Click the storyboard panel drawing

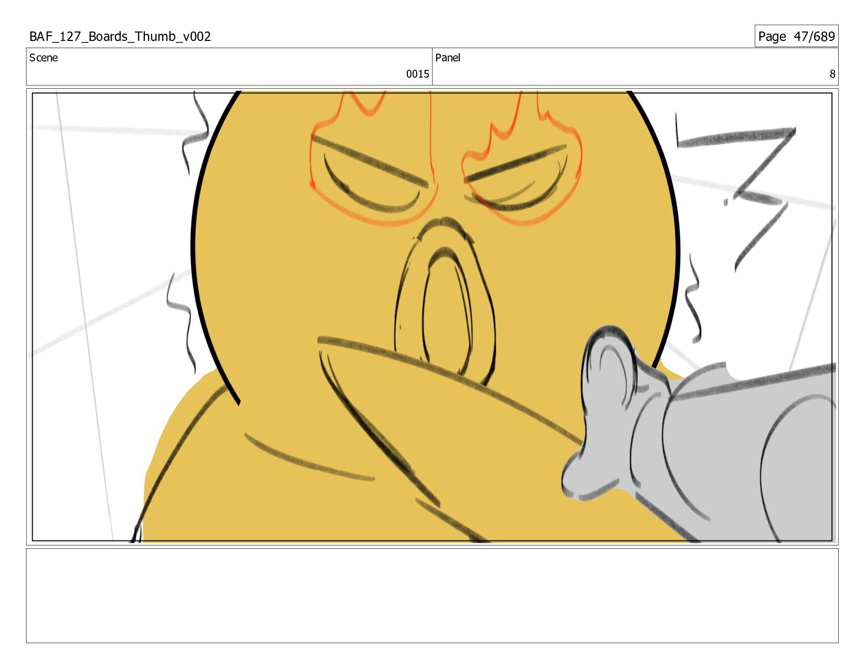coord(432,317)
